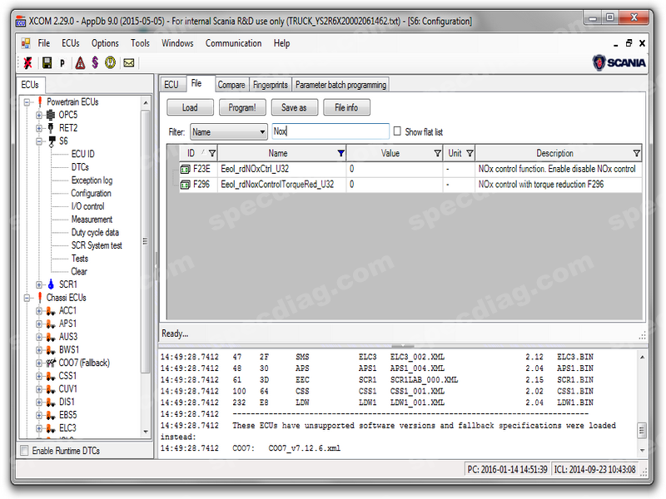Check the Enable Runtime DTCs box
The width and height of the screenshot is (666, 499).
[24, 451]
